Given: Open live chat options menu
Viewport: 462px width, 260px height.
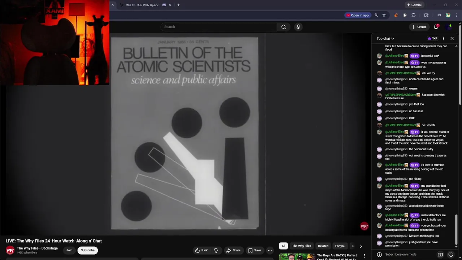Looking at the screenshot, I should (444, 38).
